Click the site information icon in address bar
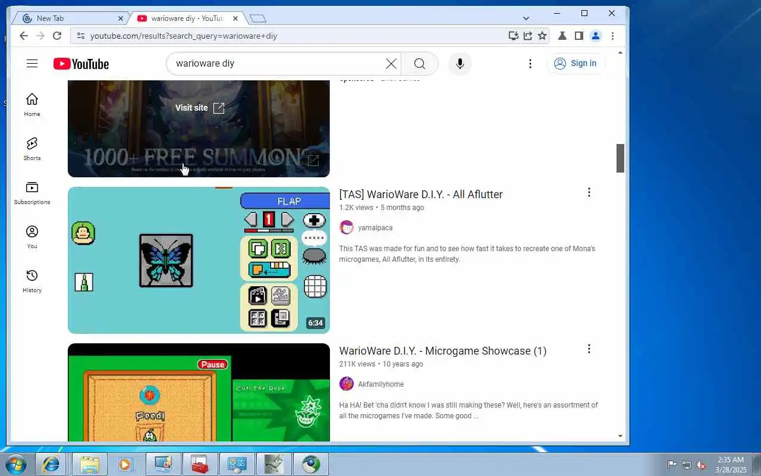This screenshot has height=476, width=761. pos(81,36)
